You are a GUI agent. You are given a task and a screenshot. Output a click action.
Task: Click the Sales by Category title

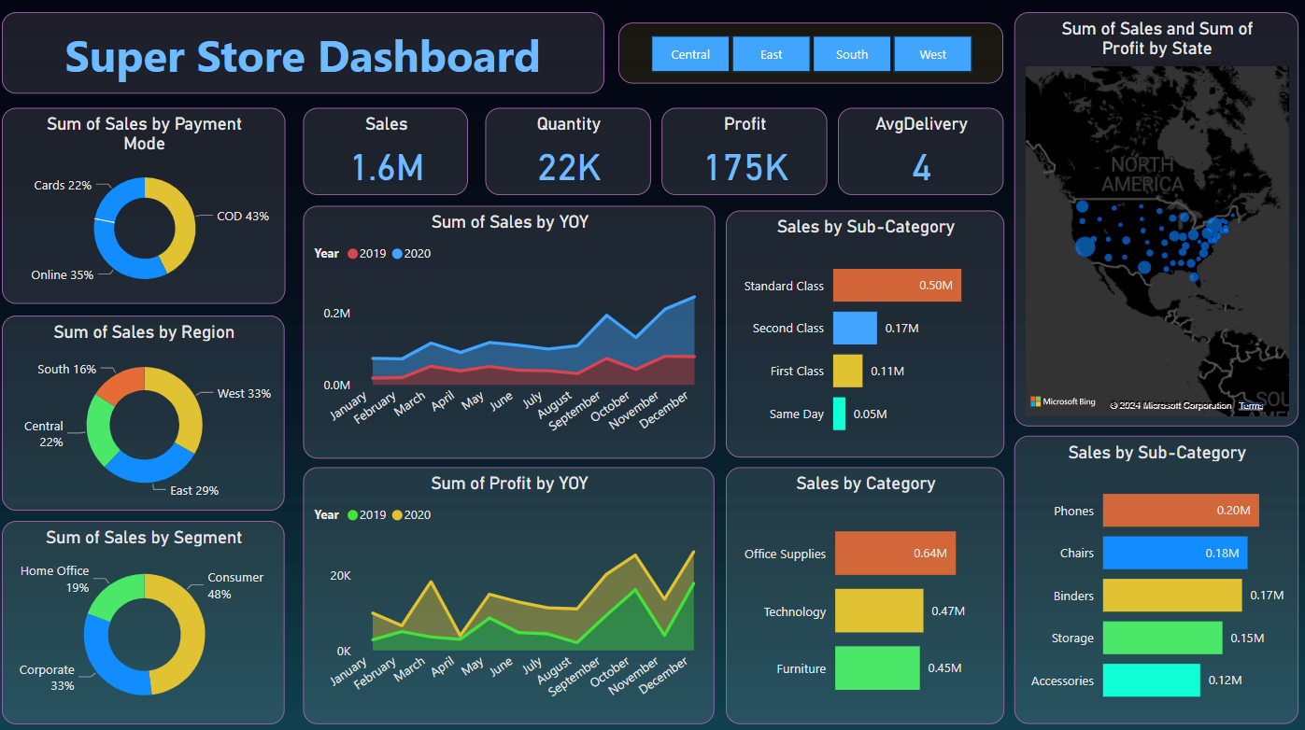866,484
